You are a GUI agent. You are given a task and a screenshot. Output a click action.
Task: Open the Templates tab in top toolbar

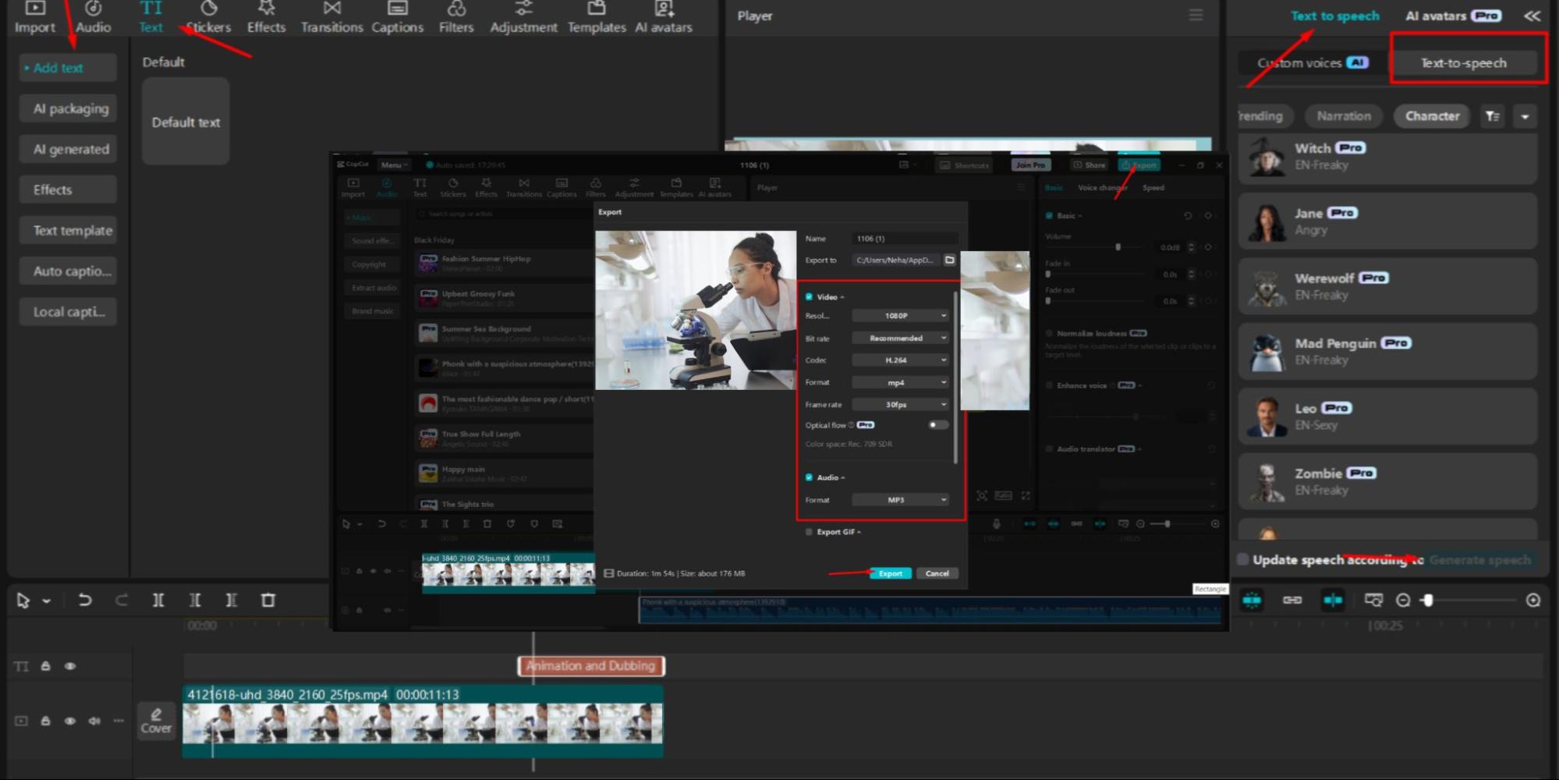[597, 17]
